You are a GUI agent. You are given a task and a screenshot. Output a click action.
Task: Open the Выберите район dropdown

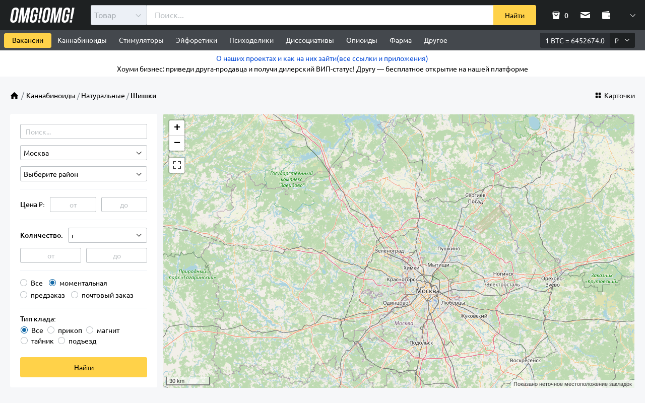(84, 174)
